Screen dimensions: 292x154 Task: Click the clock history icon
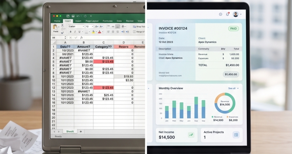click(x=220, y=14)
